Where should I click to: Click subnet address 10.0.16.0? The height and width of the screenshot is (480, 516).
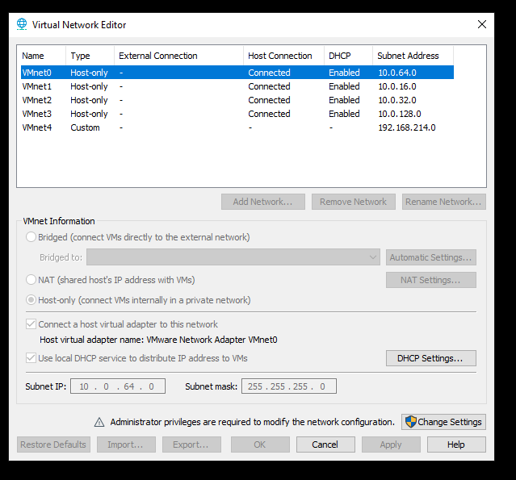point(397,86)
